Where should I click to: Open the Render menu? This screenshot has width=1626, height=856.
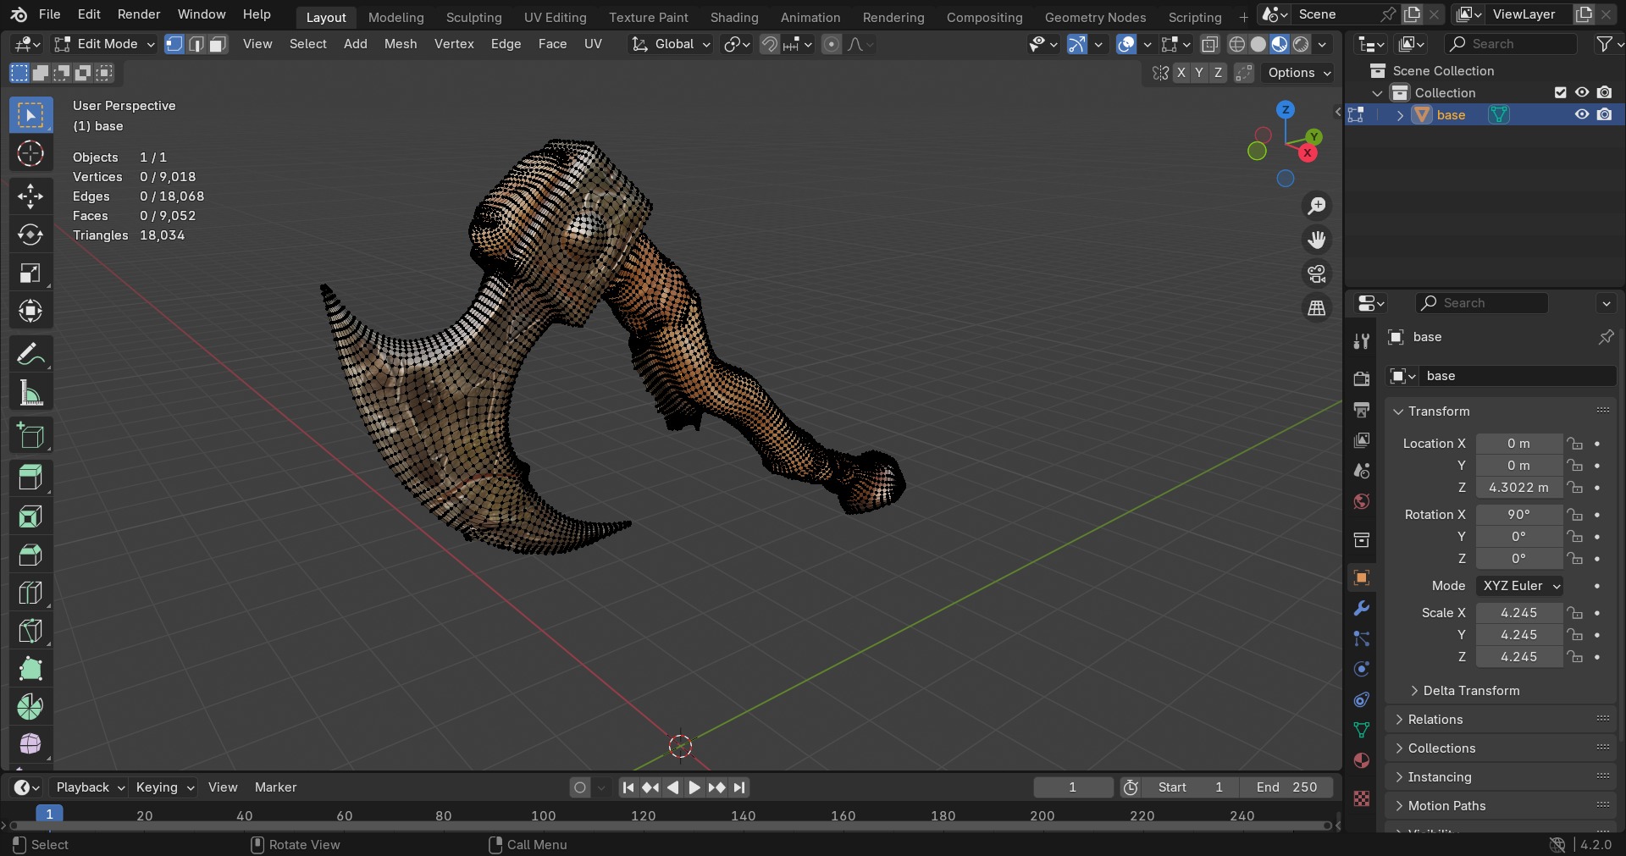pos(139,14)
